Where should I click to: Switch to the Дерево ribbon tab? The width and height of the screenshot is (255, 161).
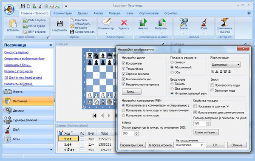click(83, 13)
